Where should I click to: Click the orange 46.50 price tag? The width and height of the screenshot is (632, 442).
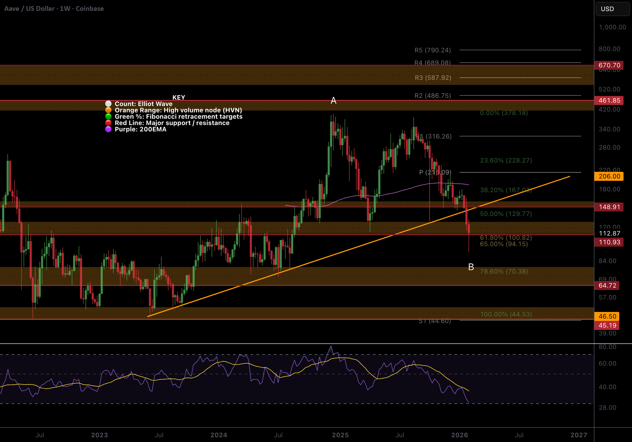click(x=607, y=316)
